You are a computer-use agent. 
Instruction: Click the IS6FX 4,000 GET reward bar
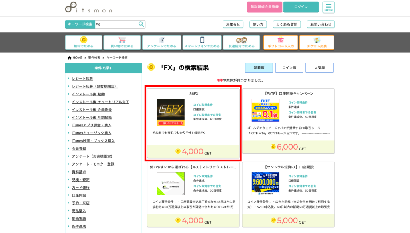click(x=193, y=152)
